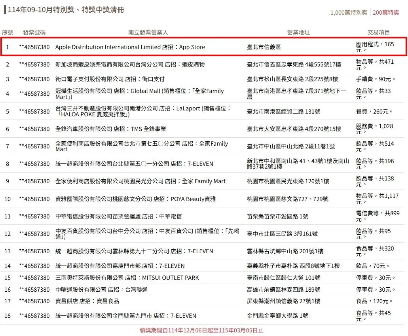Select 統一超商 台北縣第五〇一分公司 entry
The image size is (408, 336).
(134, 164)
